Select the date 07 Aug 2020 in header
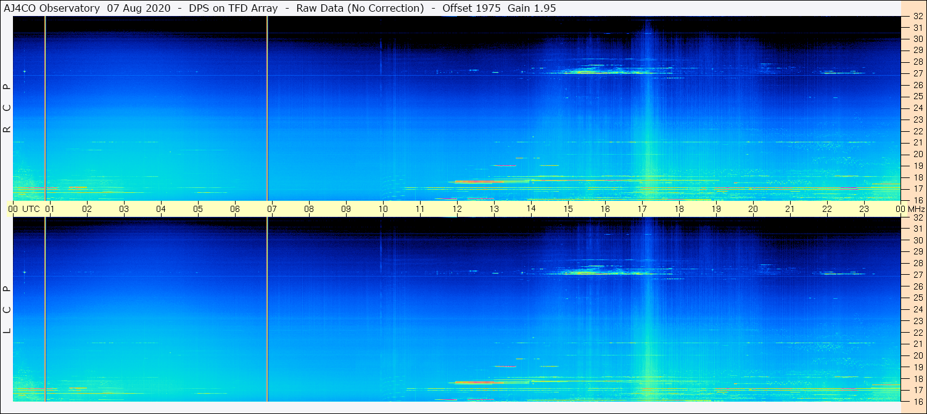Image resolution: width=927 pixels, height=414 pixels. 139,8
